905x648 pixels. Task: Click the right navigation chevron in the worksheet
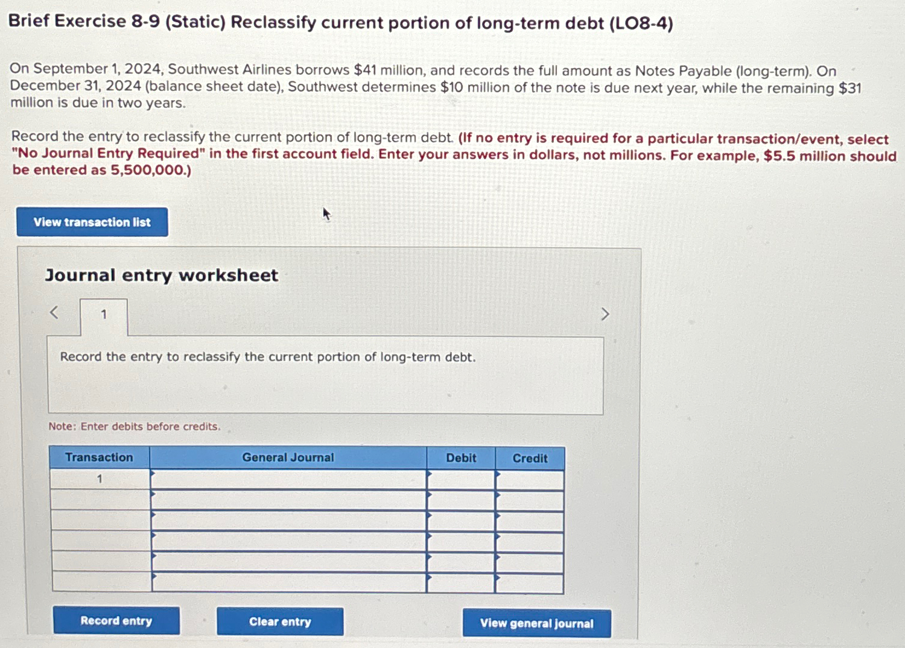click(605, 312)
